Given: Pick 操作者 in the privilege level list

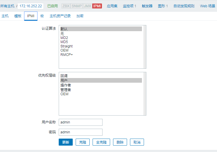Looking at the screenshot, I should (x=66, y=85).
